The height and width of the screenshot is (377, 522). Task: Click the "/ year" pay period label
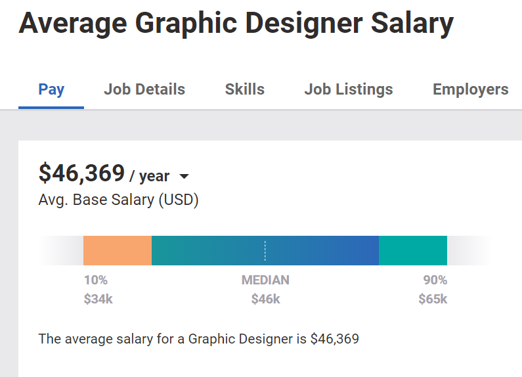pyautogui.click(x=150, y=176)
